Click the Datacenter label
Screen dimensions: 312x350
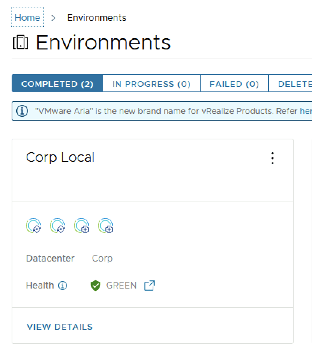(50, 258)
